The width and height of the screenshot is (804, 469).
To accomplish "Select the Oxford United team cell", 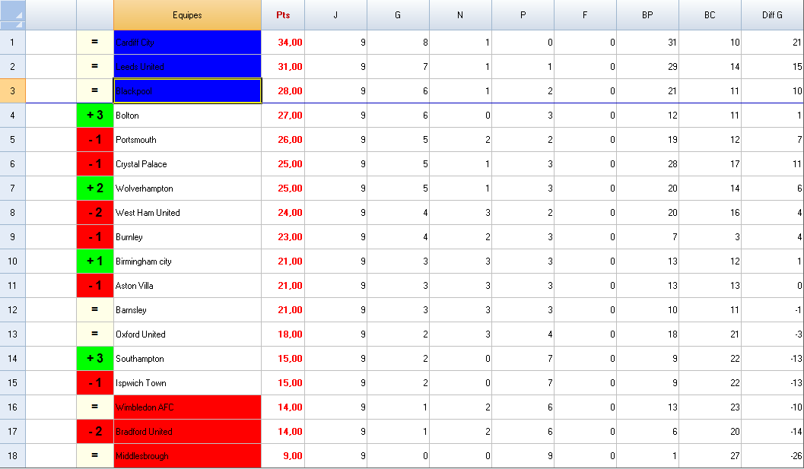I will (187, 334).
